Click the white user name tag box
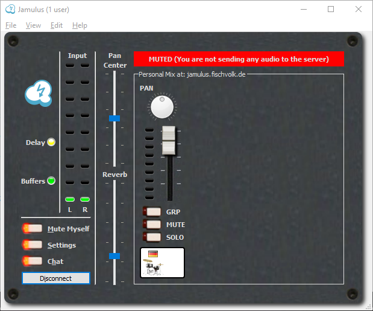Viewport: 373px width, 311px height. (162, 263)
